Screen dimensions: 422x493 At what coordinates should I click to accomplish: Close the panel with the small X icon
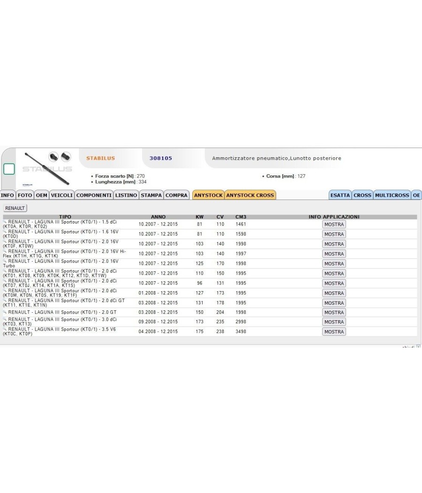pos(418,347)
